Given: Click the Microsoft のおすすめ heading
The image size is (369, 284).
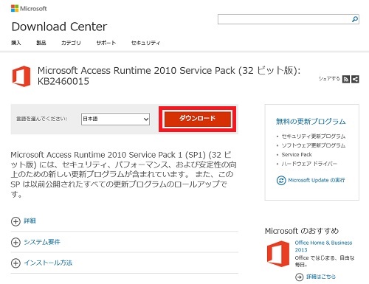Looking at the screenshot, I should (302, 231).
